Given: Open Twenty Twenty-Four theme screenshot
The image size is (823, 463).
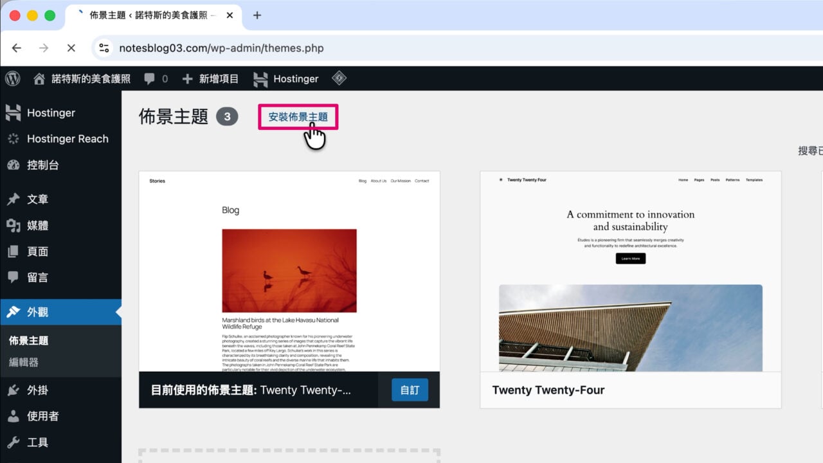Looking at the screenshot, I should coord(631,271).
